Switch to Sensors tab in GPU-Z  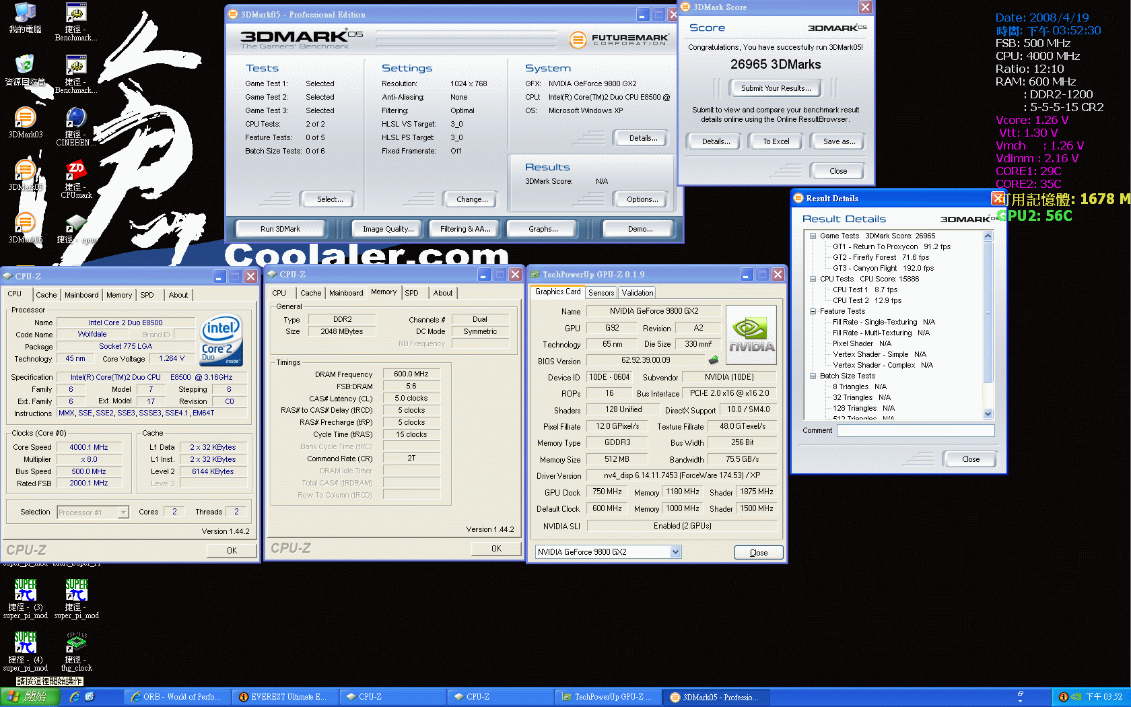[x=601, y=293]
